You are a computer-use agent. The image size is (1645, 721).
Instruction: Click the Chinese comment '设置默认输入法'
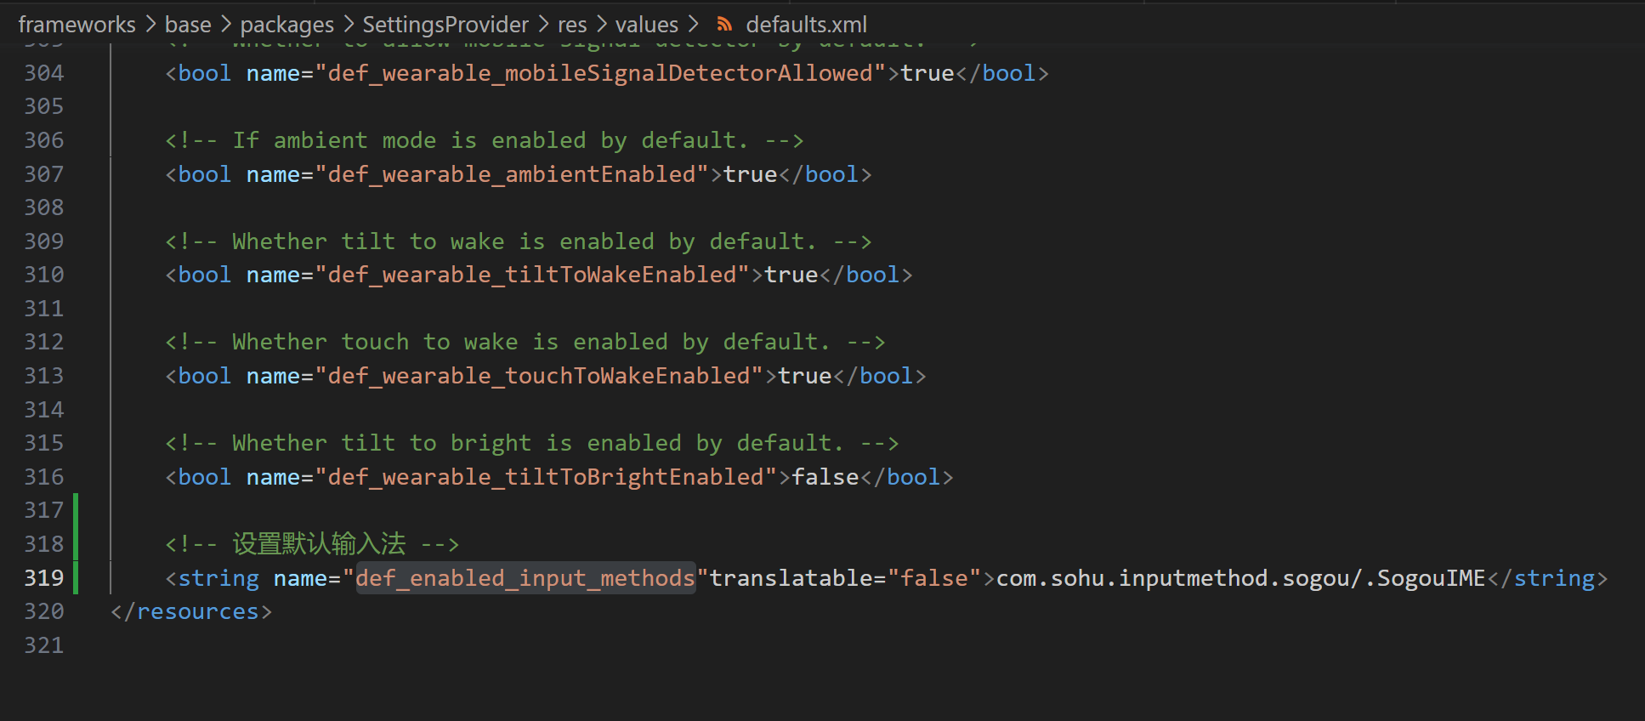pos(319,544)
